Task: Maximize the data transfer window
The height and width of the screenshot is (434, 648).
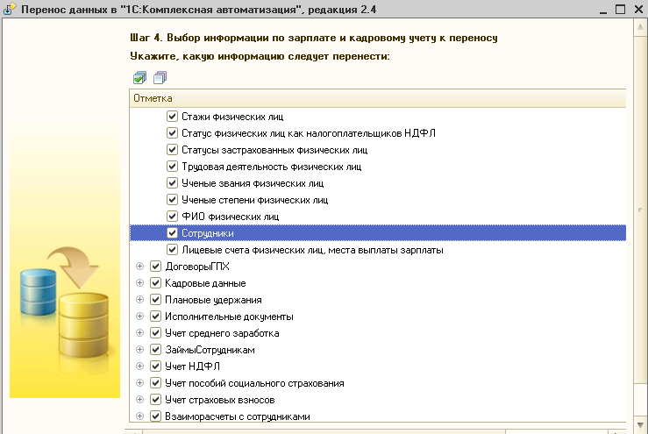Action: 620,9
